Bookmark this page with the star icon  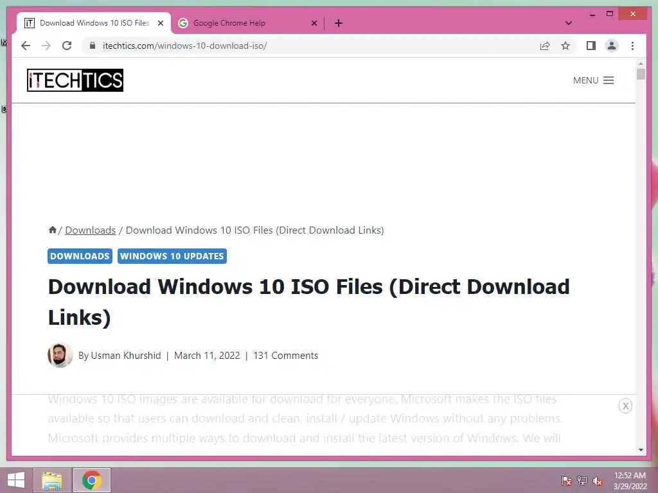565,46
